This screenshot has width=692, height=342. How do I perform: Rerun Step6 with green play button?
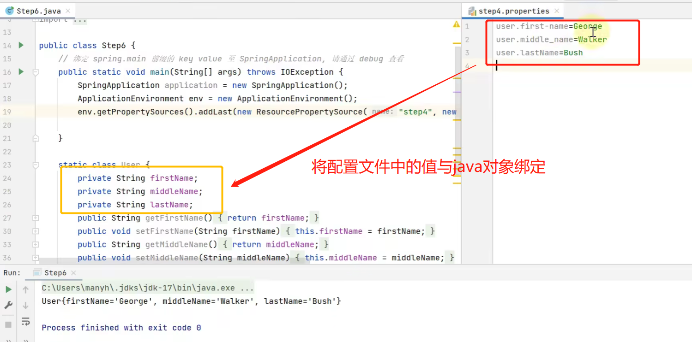point(8,289)
